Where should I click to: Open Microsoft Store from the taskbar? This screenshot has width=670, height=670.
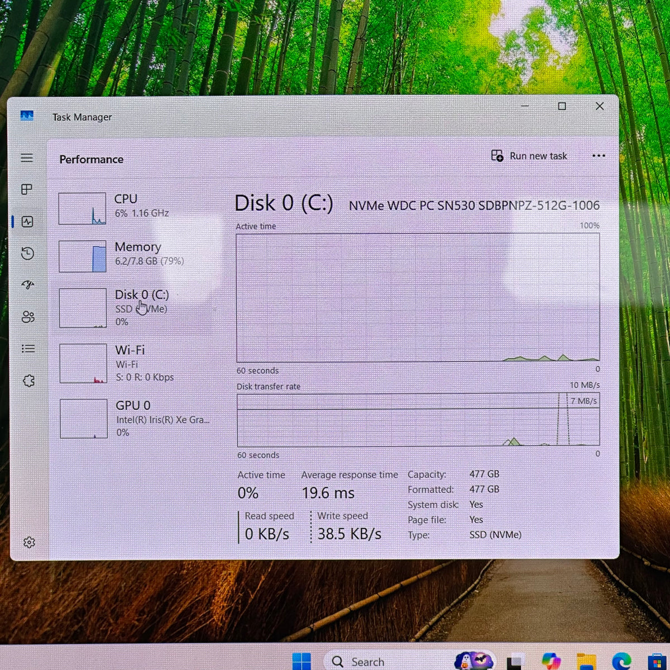[658, 662]
